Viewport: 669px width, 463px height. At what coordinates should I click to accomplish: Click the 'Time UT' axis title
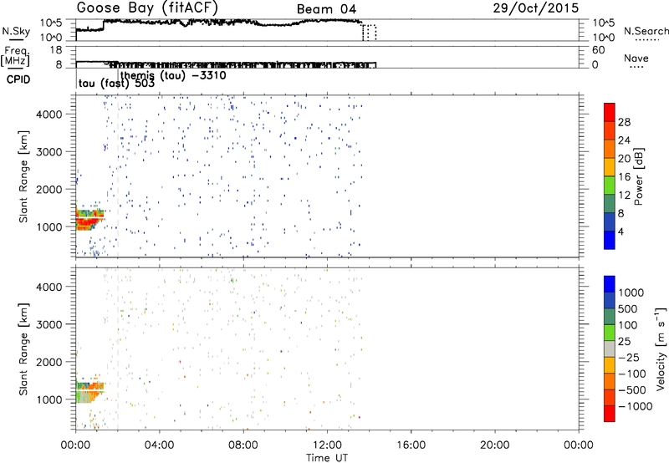(327, 458)
